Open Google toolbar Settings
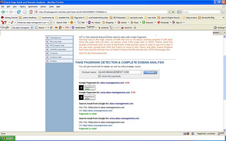 [x=220, y=27]
